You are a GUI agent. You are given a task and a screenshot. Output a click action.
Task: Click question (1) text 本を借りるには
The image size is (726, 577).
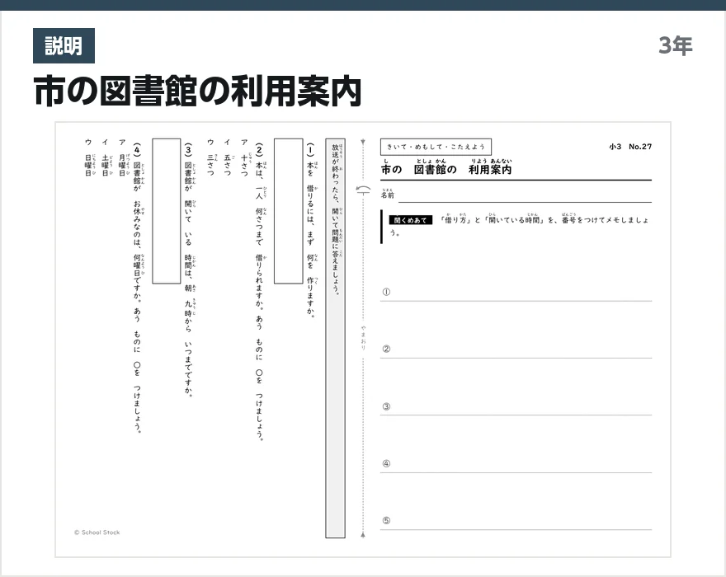click(311, 231)
